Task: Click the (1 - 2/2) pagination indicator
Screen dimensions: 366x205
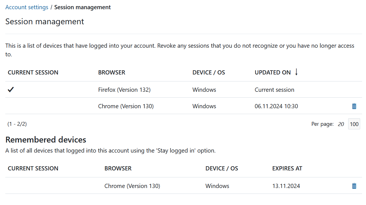Action: point(17,124)
